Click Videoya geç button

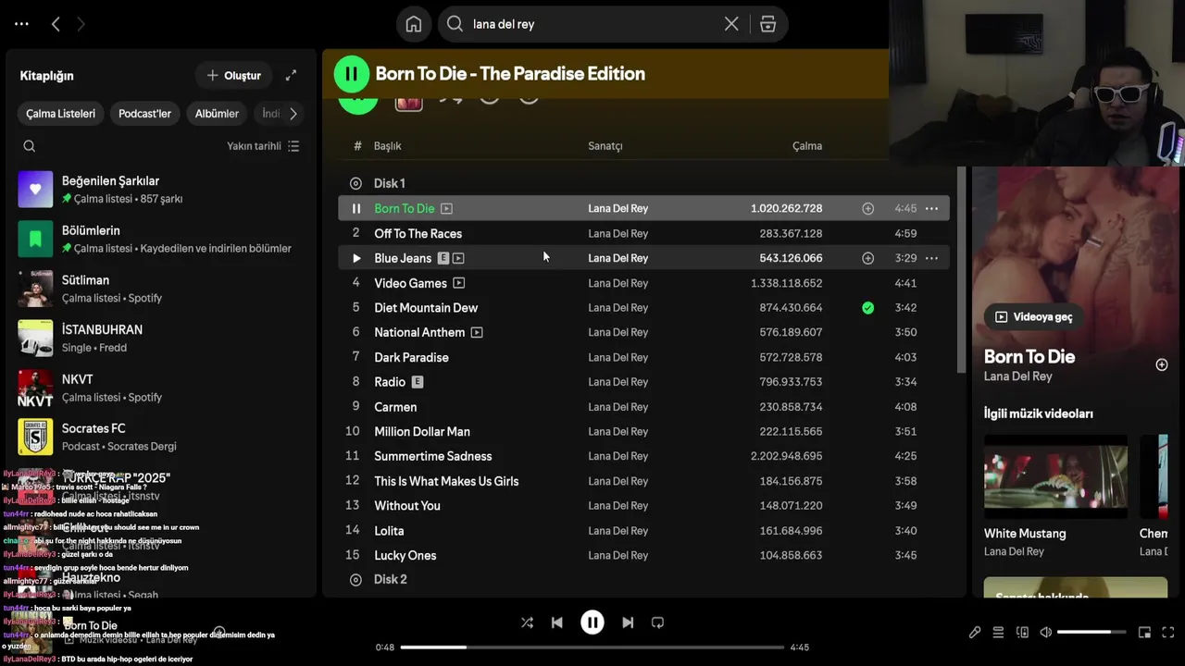click(1034, 316)
